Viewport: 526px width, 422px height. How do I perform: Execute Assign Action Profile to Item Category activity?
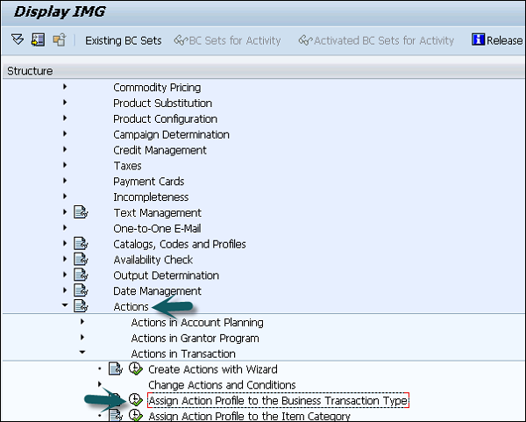pyautogui.click(x=136, y=416)
